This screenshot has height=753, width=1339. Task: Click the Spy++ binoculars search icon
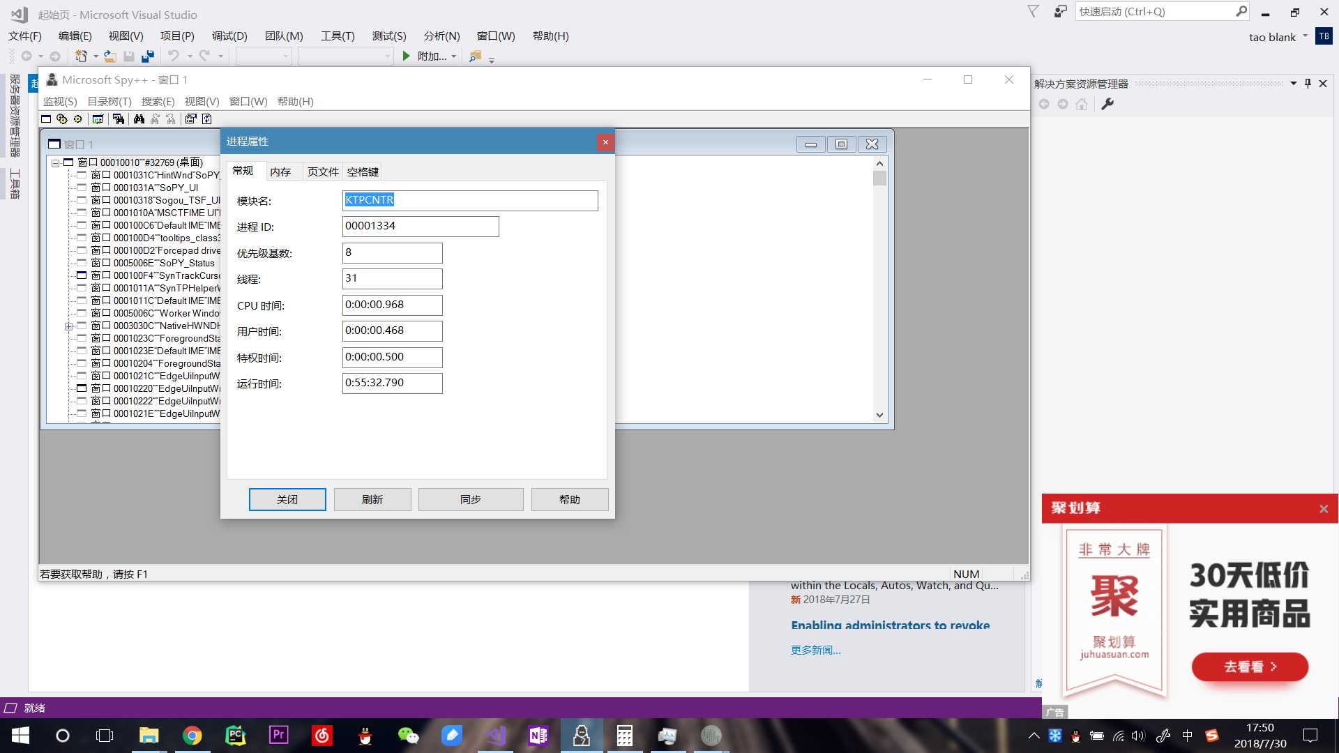pos(139,119)
